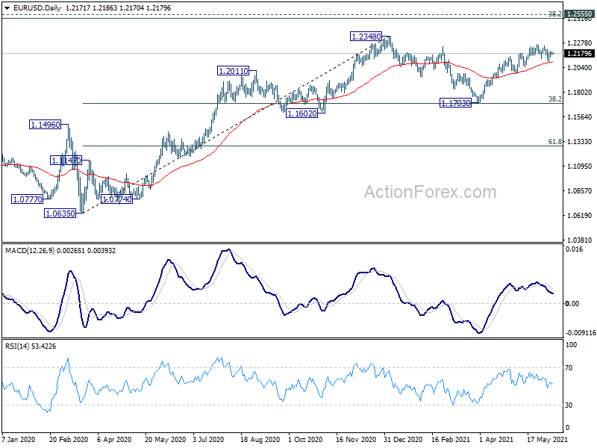Select the RSI 70 level label
The image size is (597, 448).
point(569,368)
